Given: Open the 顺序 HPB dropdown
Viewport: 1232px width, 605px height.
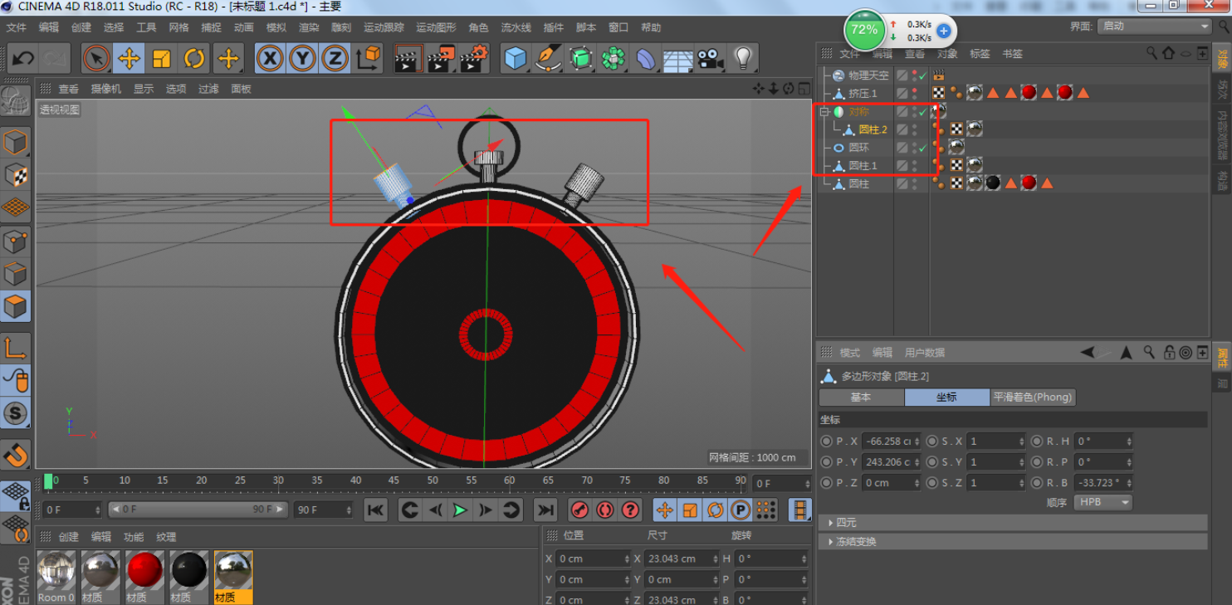Looking at the screenshot, I should 1102,502.
